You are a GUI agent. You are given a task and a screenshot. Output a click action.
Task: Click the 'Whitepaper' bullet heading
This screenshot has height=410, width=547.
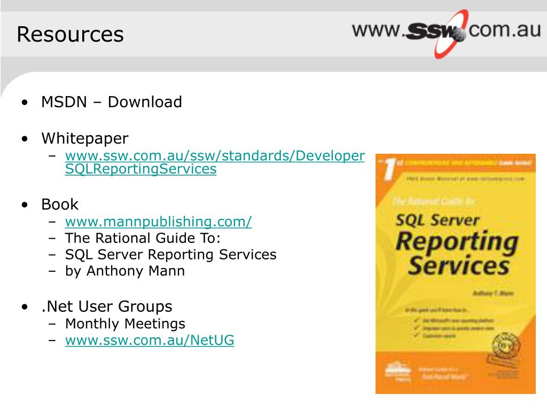point(85,138)
